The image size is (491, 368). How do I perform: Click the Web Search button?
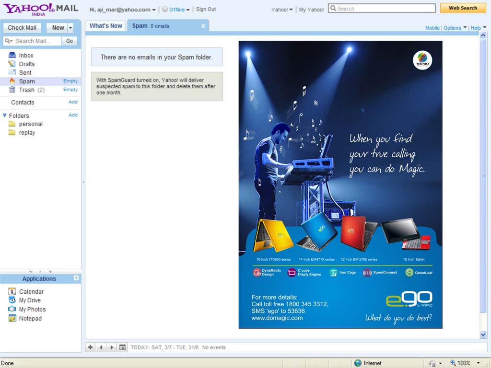(x=463, y=8)
